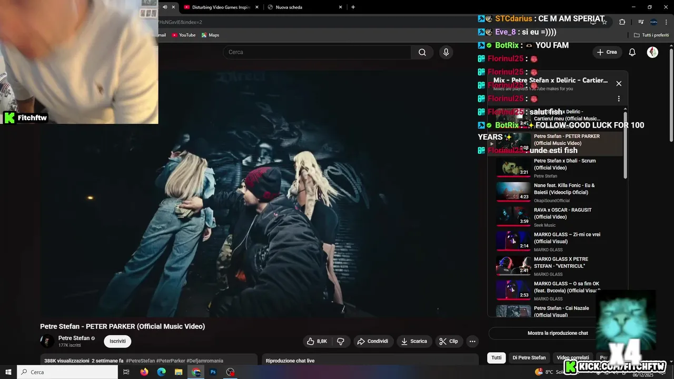Switch to Chrome in the taskbar
The height and width of the screenshot is (379, 674).
pos(196,372)
